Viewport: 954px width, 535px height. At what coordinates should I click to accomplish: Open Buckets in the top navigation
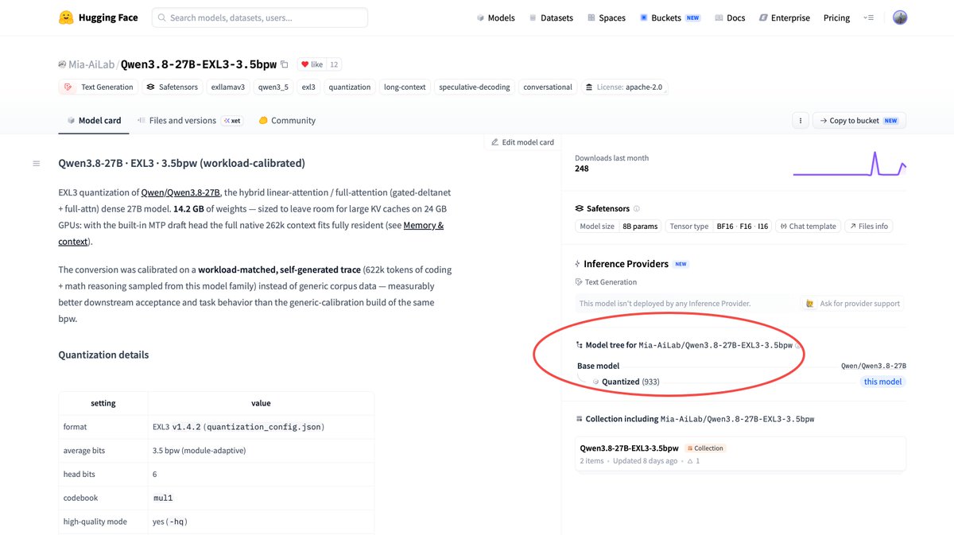click(669, 17)
